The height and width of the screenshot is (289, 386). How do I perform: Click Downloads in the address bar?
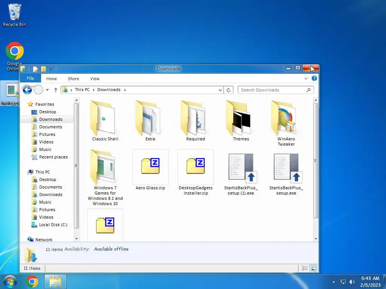(x=109, y=90)
